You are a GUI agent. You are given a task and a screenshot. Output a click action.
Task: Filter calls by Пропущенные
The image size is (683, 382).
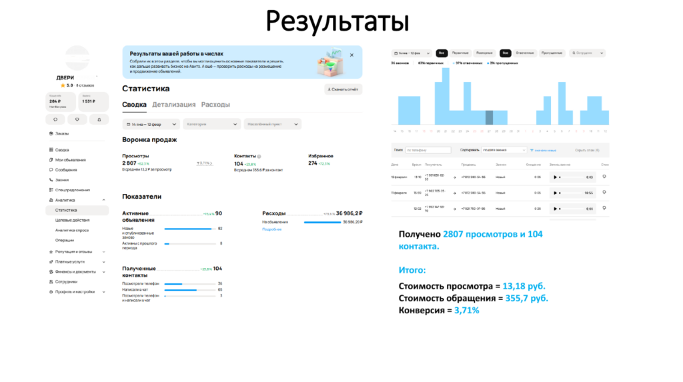[552, 53]
